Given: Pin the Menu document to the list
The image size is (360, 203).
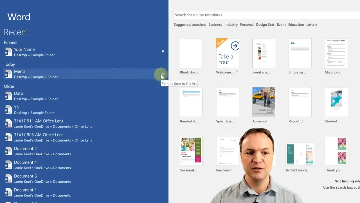Looking at the screenshot, I should tap(163, 74).
